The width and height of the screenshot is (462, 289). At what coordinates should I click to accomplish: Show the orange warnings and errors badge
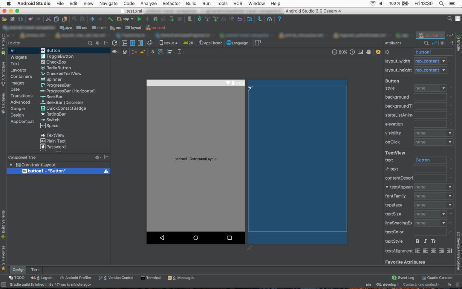tap(378, 52)
